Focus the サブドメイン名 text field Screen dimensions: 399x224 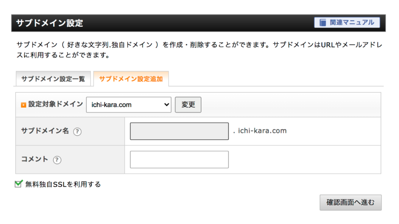click(x=179, y=131)
